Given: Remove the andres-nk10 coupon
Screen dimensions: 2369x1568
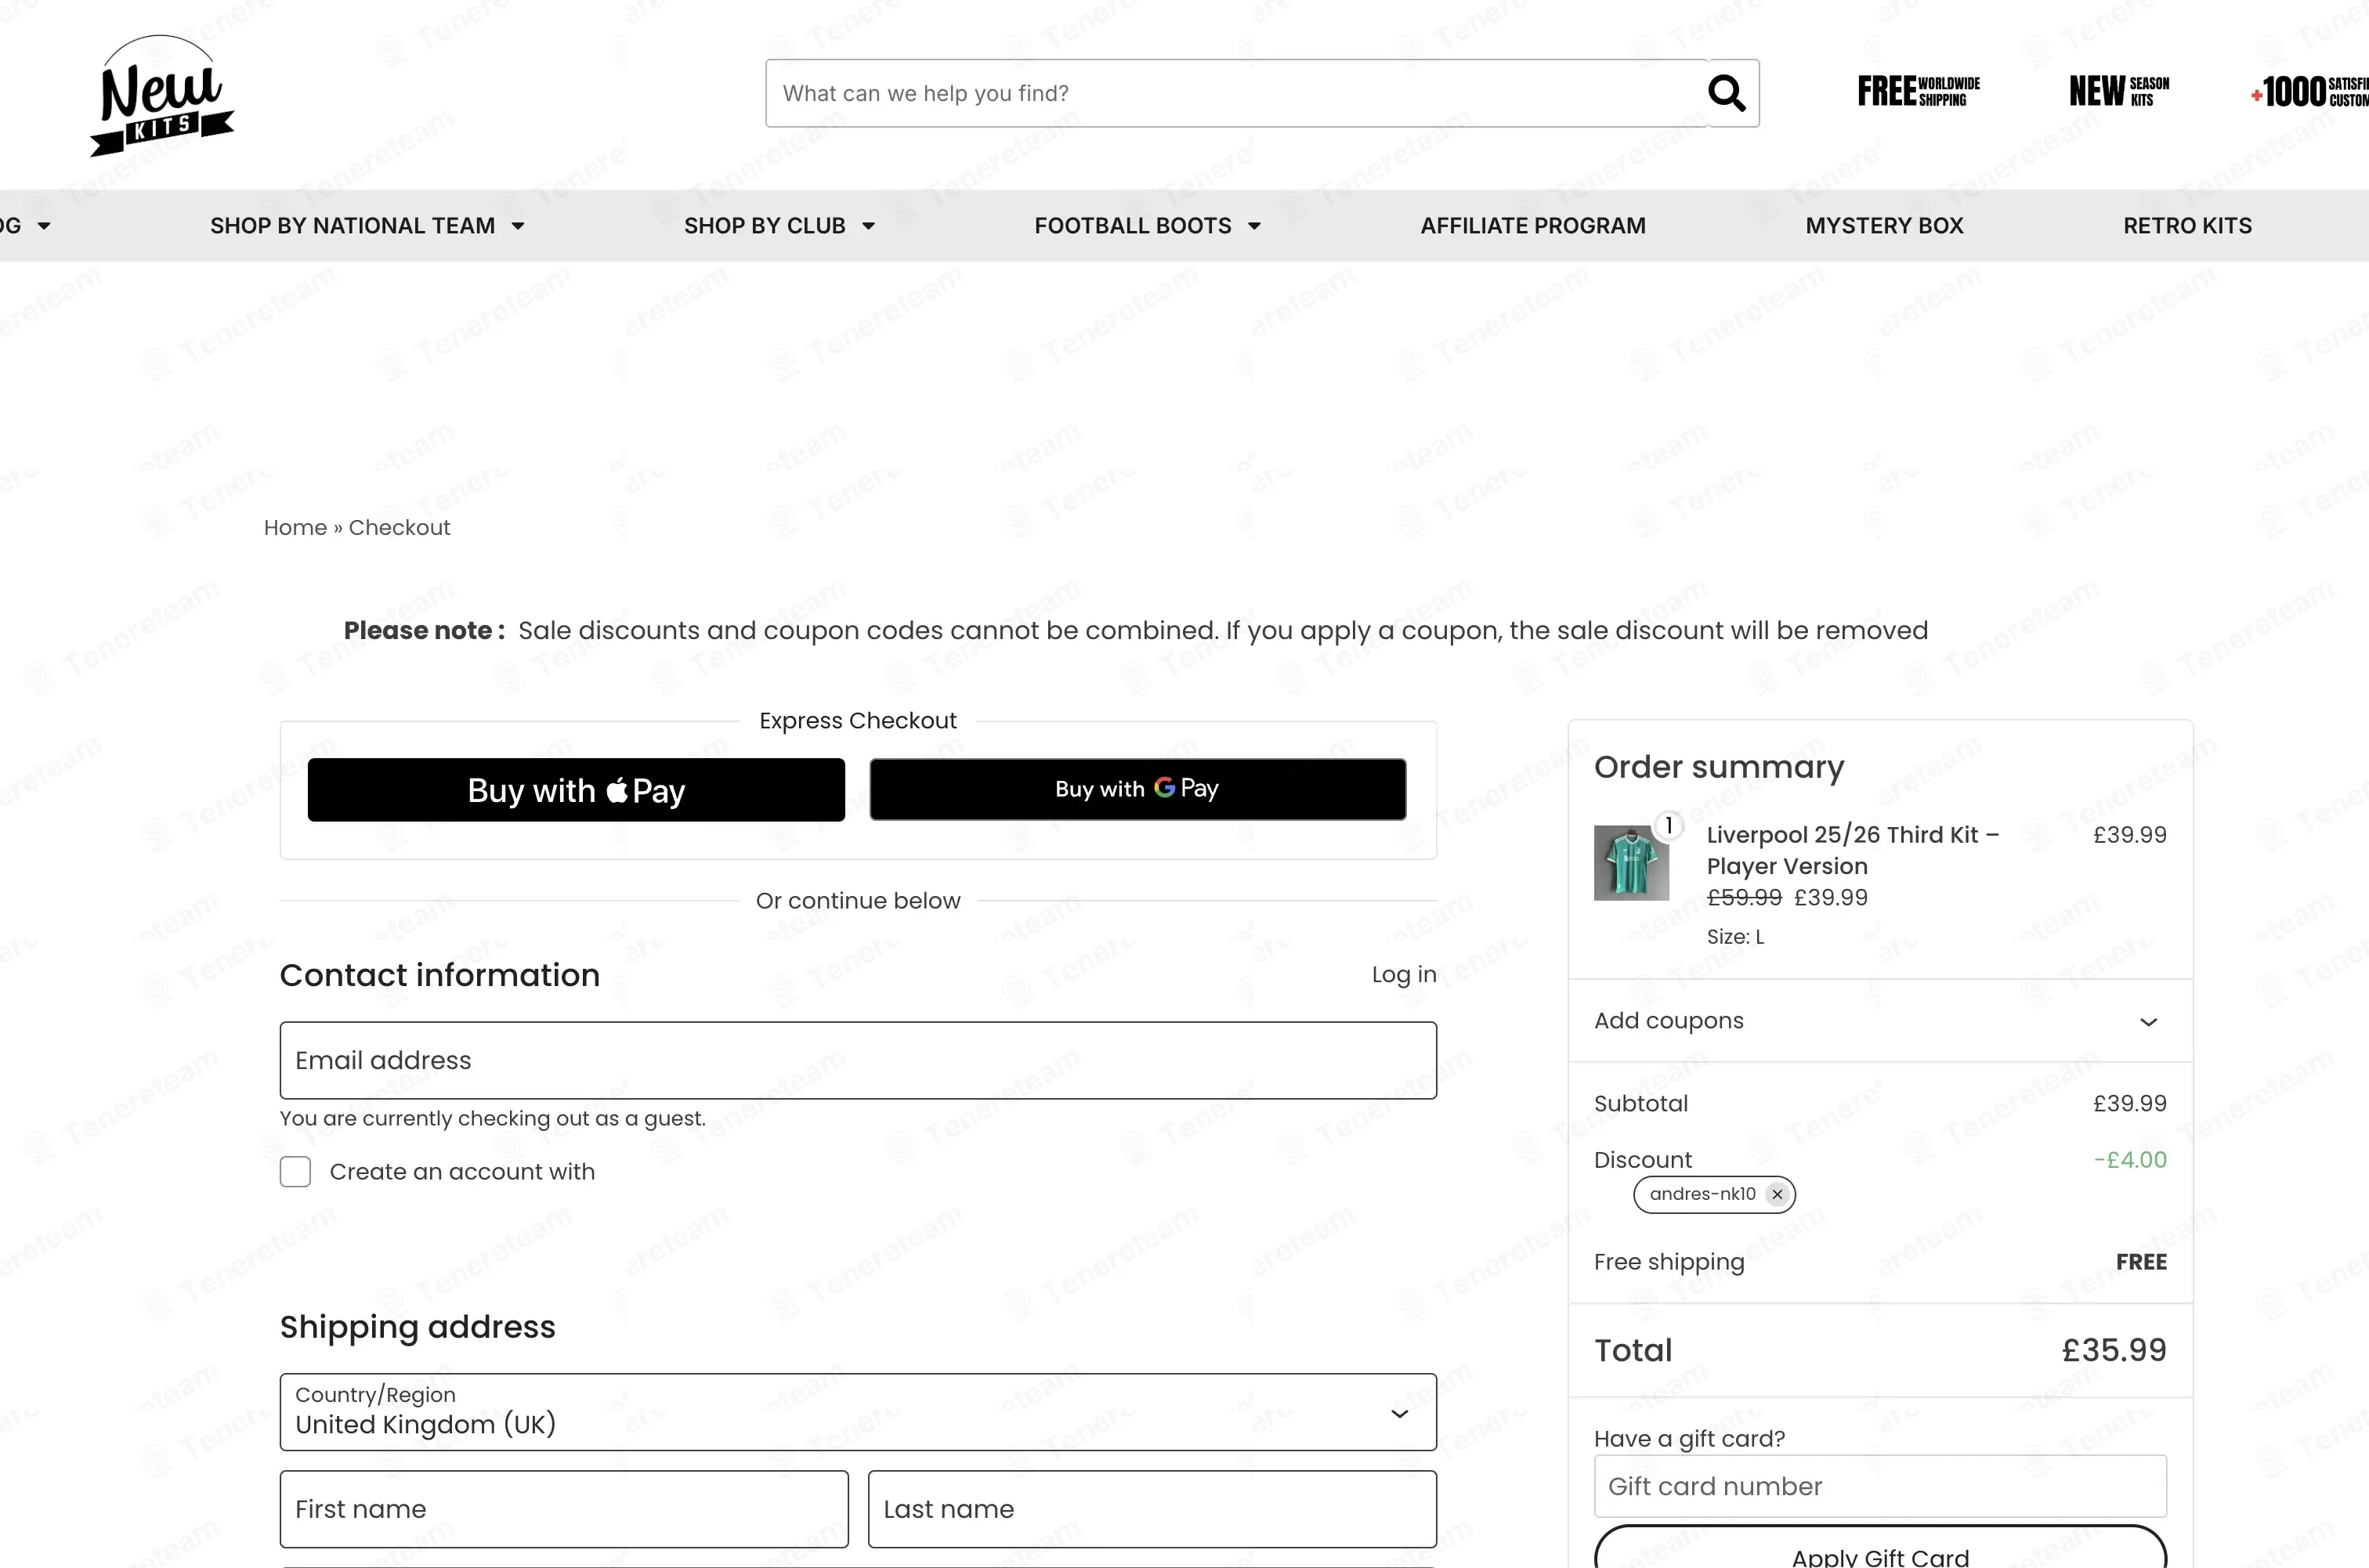Looking at the screenshot, I should [x=1777, y=1194].
